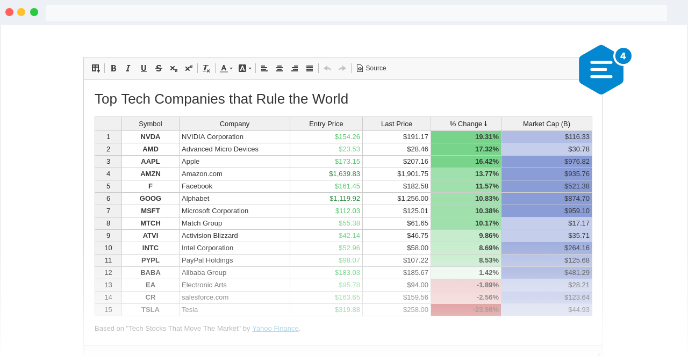Apply superscript formatting
This screenshot has height=356, width=688.
click(189, 68)
